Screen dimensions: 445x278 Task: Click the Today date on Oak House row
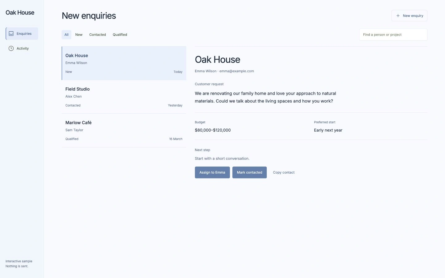point(178,72)
